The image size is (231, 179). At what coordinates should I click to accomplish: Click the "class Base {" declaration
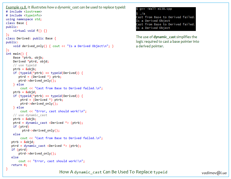17,23
